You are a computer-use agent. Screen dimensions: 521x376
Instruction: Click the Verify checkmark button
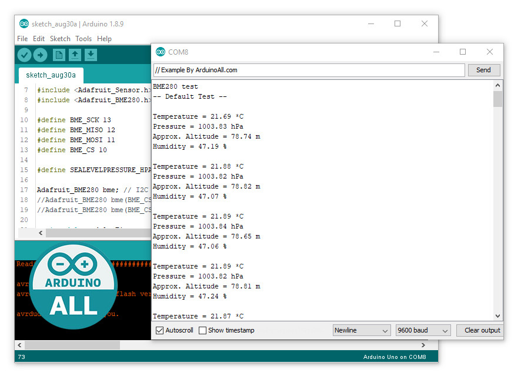tap(24, 55)
